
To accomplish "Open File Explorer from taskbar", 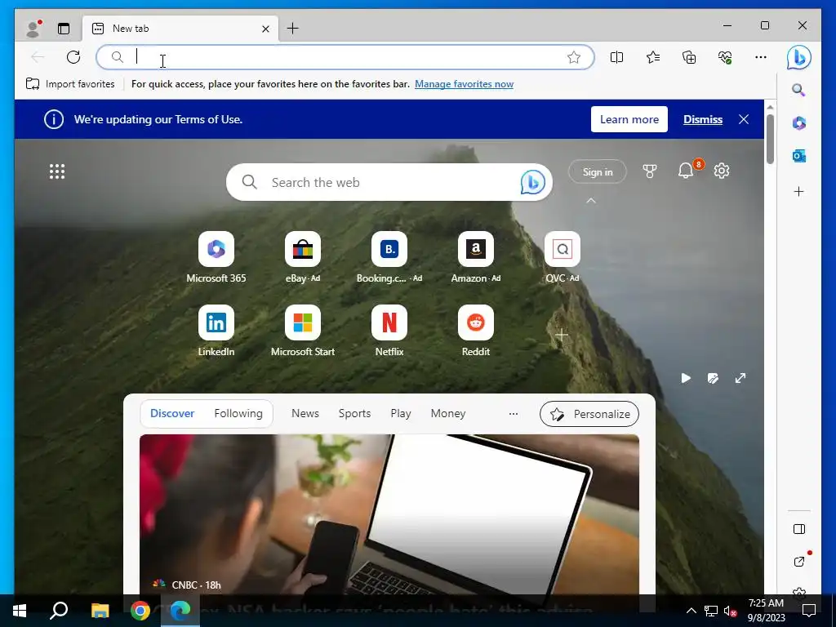I will 100,611.
